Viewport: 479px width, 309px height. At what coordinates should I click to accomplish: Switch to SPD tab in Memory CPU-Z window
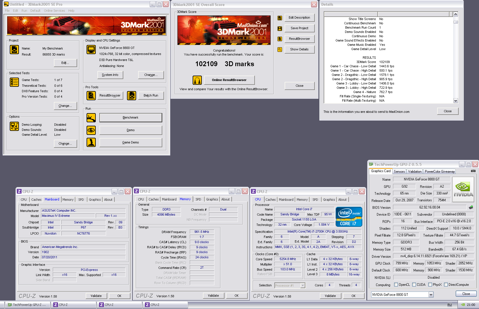point(198,199)
